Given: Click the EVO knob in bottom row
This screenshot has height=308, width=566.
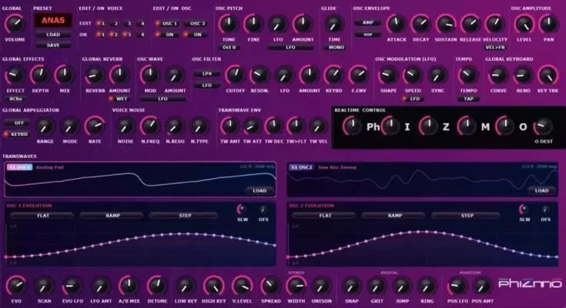Looking at the screenshot, I should 16,286.
